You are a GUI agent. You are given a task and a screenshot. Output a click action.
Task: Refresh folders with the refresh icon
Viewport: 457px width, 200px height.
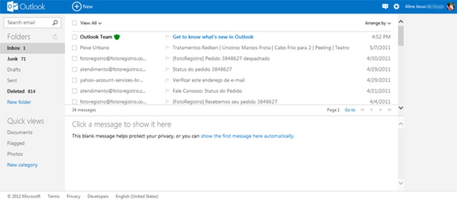[x=55, y=37]
